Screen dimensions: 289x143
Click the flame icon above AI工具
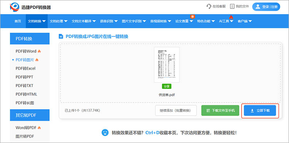231,17
